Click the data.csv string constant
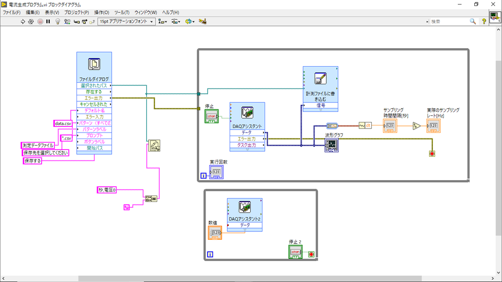 point(63,123)
